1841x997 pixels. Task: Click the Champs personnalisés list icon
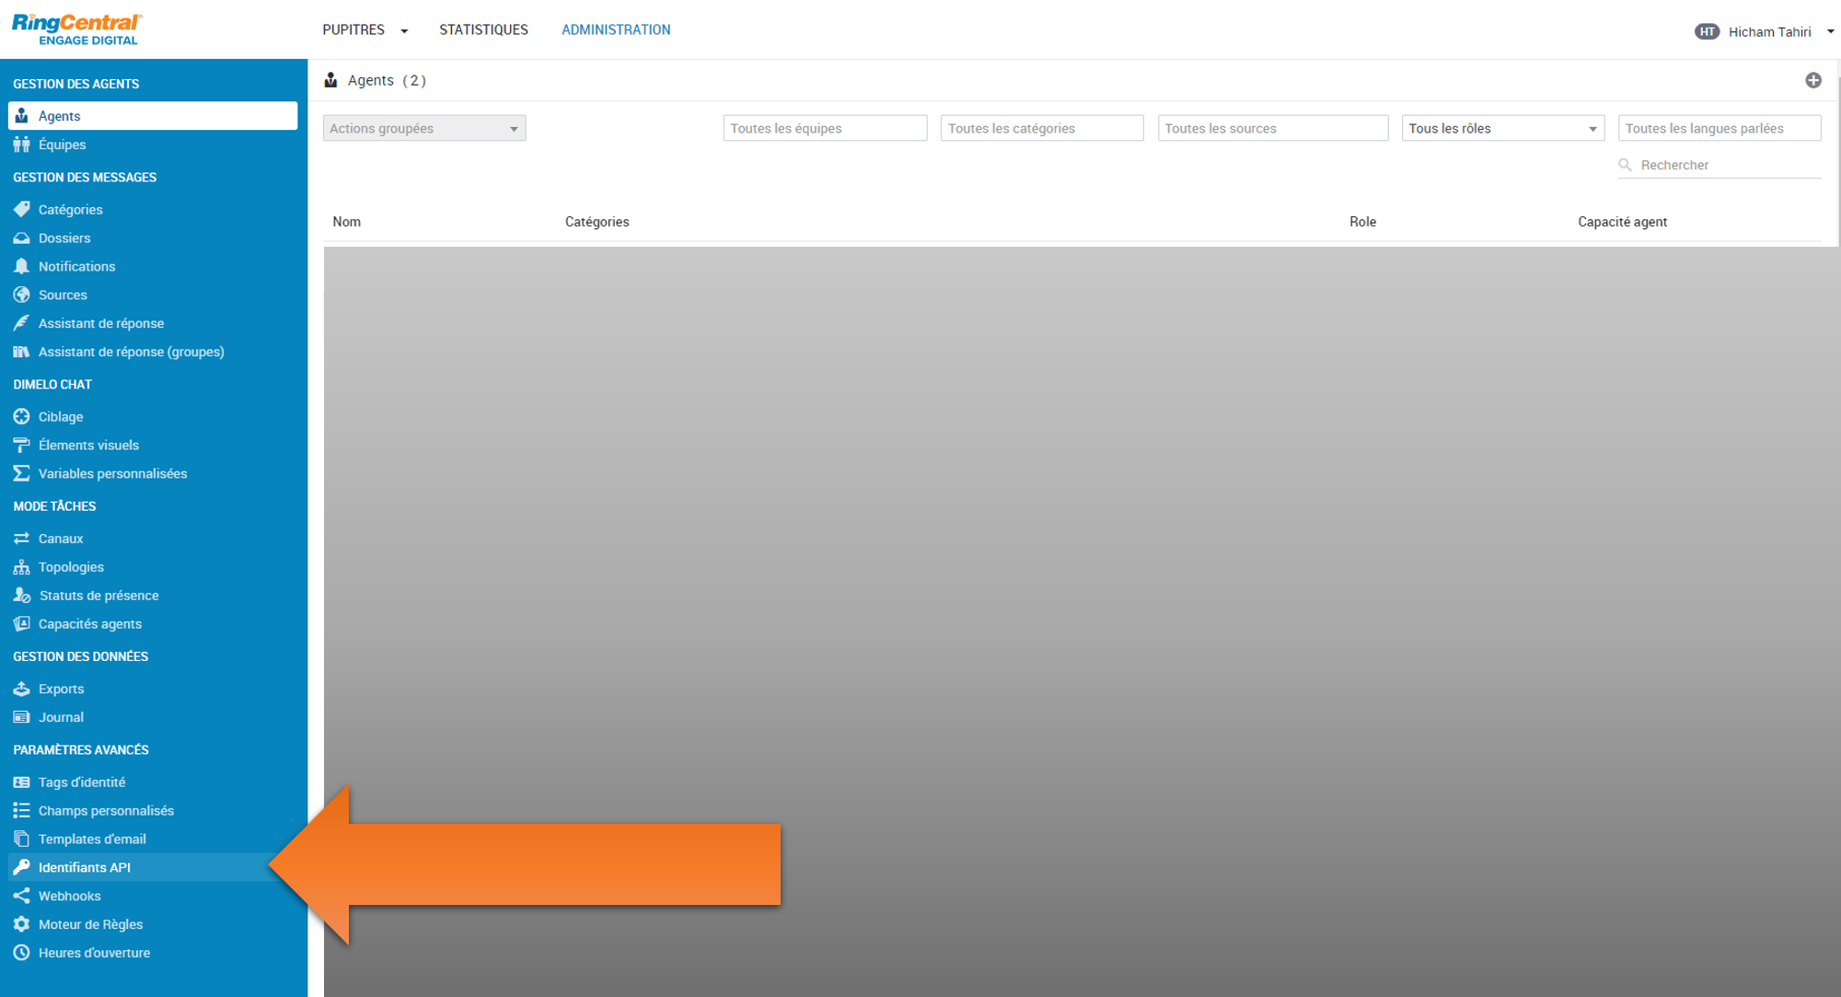click(x=21, y=810)
